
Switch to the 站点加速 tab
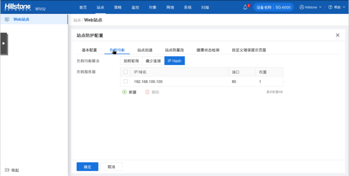tap(145, 50)
